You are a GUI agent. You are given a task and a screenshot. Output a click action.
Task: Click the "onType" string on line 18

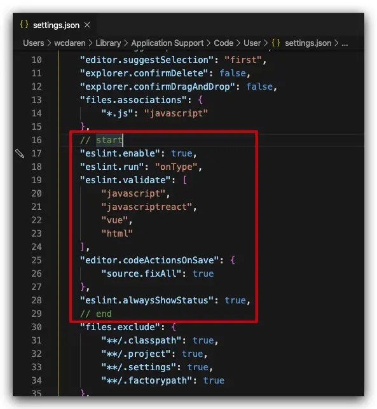176,167
